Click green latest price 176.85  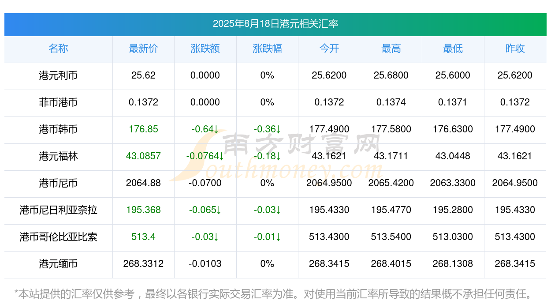143,129
